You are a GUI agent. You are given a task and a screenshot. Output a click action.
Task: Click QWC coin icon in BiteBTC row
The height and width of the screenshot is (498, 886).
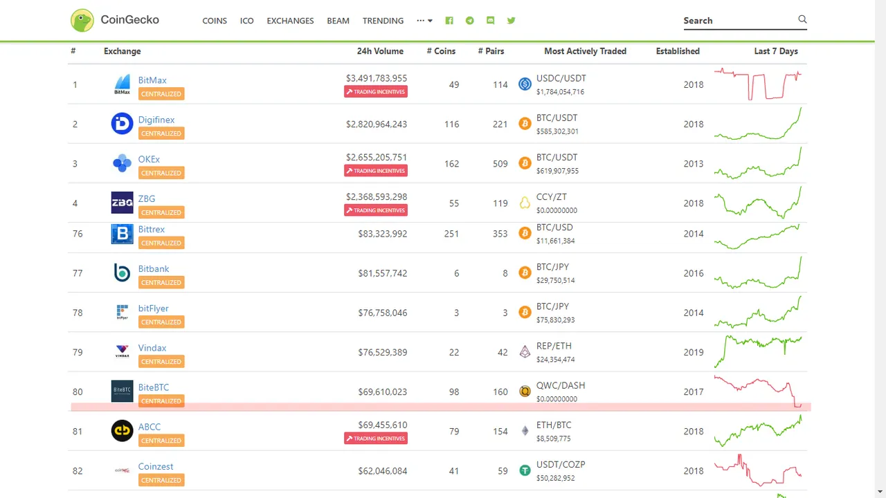click(x=525, y=391)
